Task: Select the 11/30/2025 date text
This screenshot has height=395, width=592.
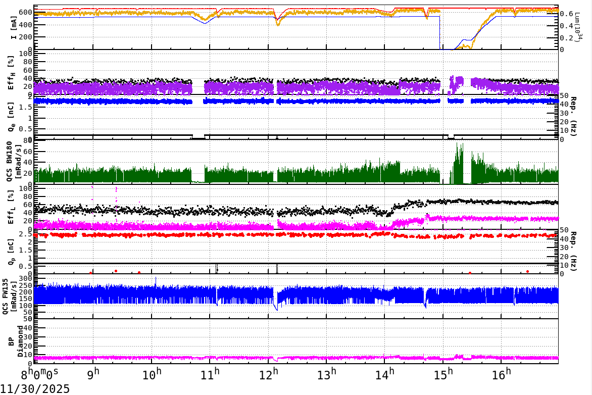Action: 34,388
